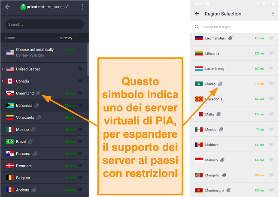Click Venezuela virtual server globe icon

39,117
